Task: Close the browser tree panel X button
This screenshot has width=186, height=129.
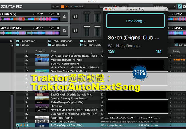Action: 11,41
